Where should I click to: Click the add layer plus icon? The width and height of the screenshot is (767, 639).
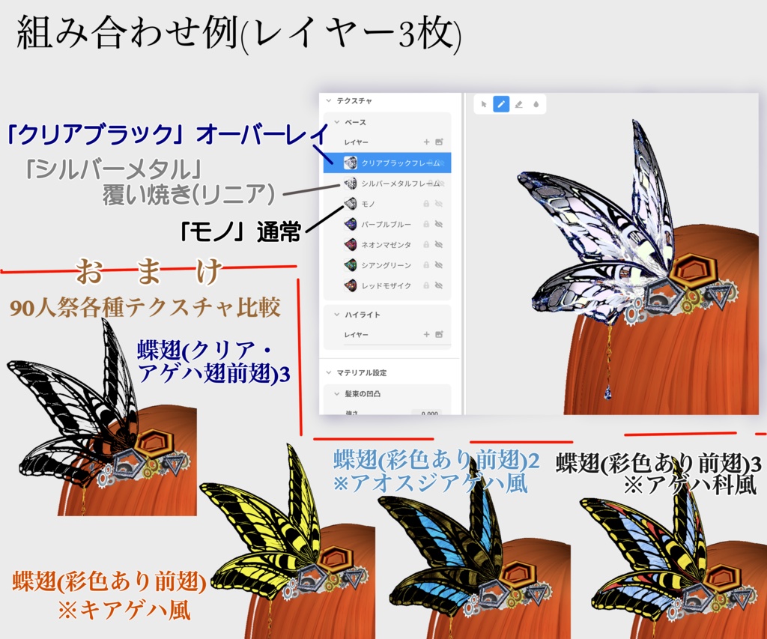tap(427, 142)
